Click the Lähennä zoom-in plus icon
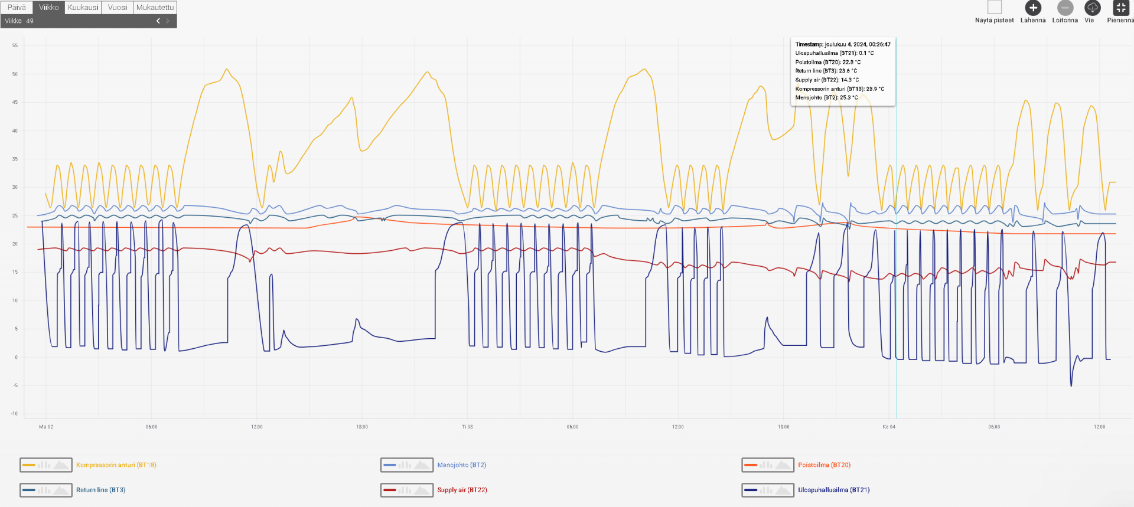The height and width of the screenshot is (507, 1134). [x=1032, y=8]
